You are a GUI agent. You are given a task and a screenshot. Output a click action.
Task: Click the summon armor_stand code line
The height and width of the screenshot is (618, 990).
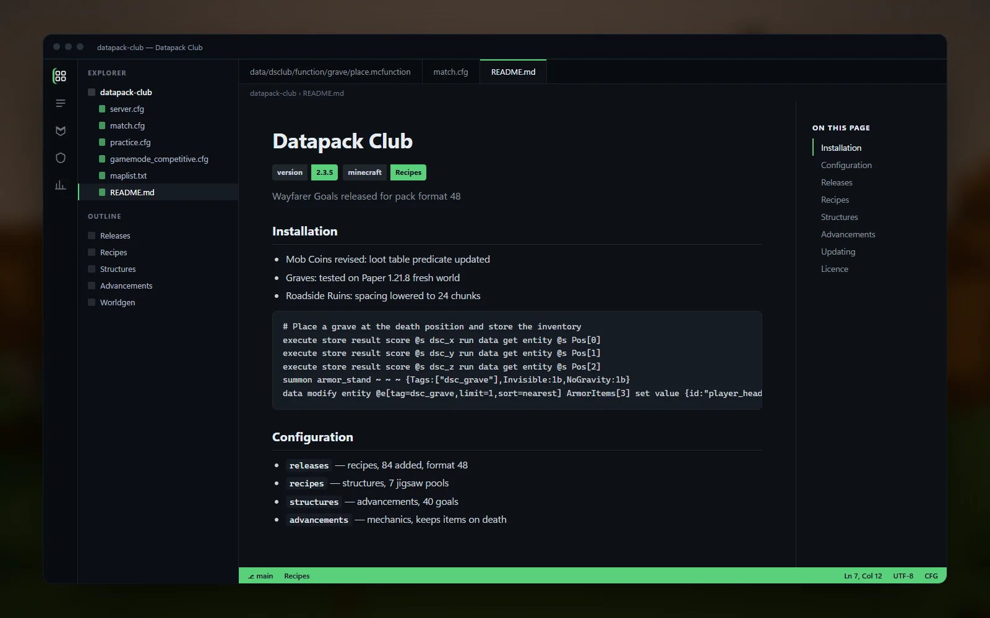point(456,380)
